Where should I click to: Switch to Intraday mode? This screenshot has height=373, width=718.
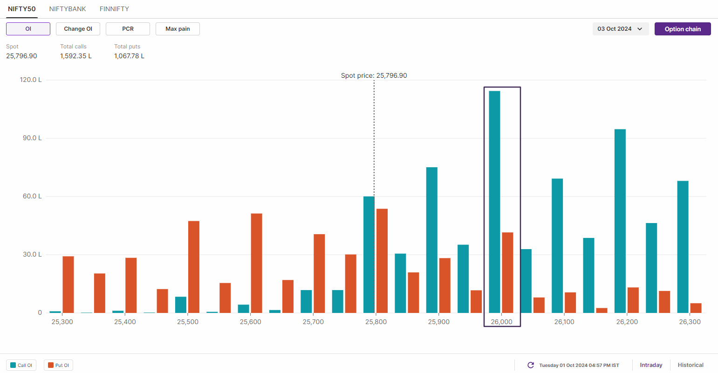coord(651,365)
